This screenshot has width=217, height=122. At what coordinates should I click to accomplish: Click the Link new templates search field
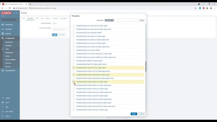62,29
